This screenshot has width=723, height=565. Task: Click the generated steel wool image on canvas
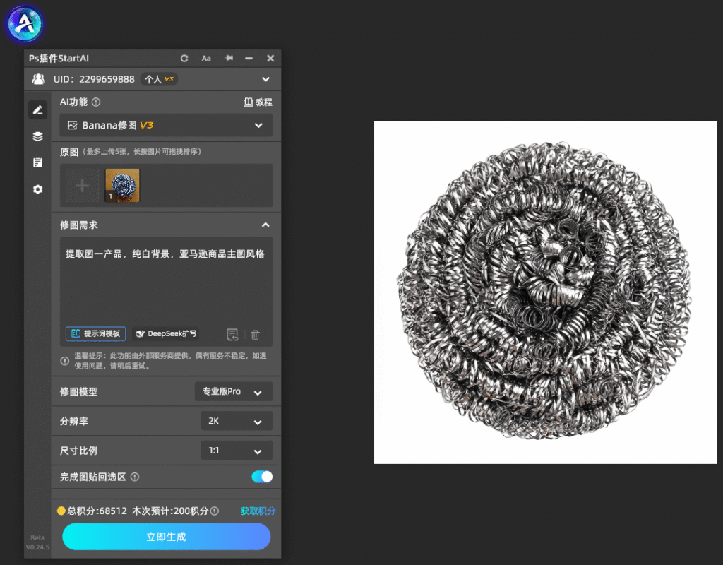click(x=545, y=292)
